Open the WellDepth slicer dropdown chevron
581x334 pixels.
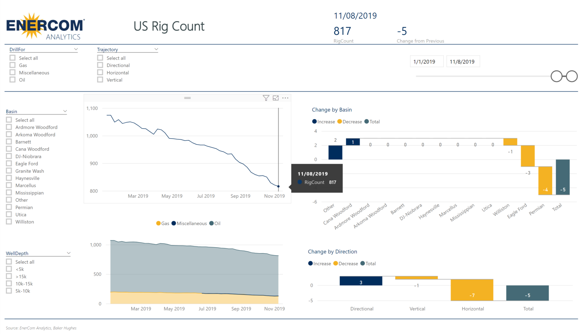[x=68, y=253]
